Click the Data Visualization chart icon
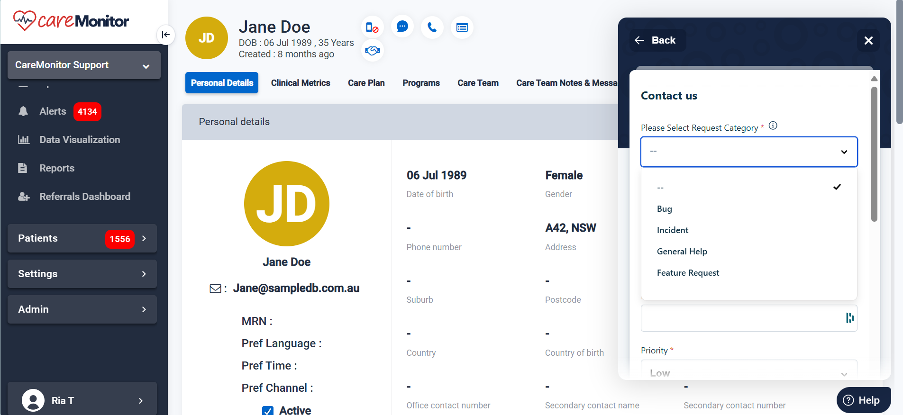 23,140
